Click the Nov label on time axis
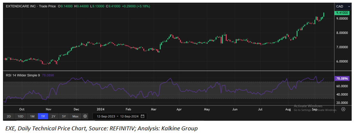The height and width of the screenshot is (133, 354). pos(49,109)
